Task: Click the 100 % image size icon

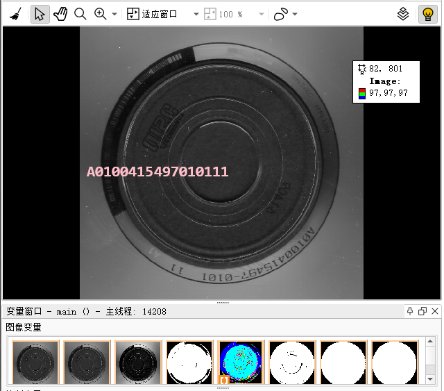Action: [210, 14]
